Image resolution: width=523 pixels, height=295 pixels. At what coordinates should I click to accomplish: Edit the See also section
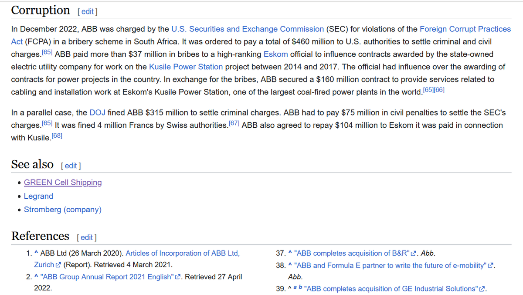click(x=71, y=166)
